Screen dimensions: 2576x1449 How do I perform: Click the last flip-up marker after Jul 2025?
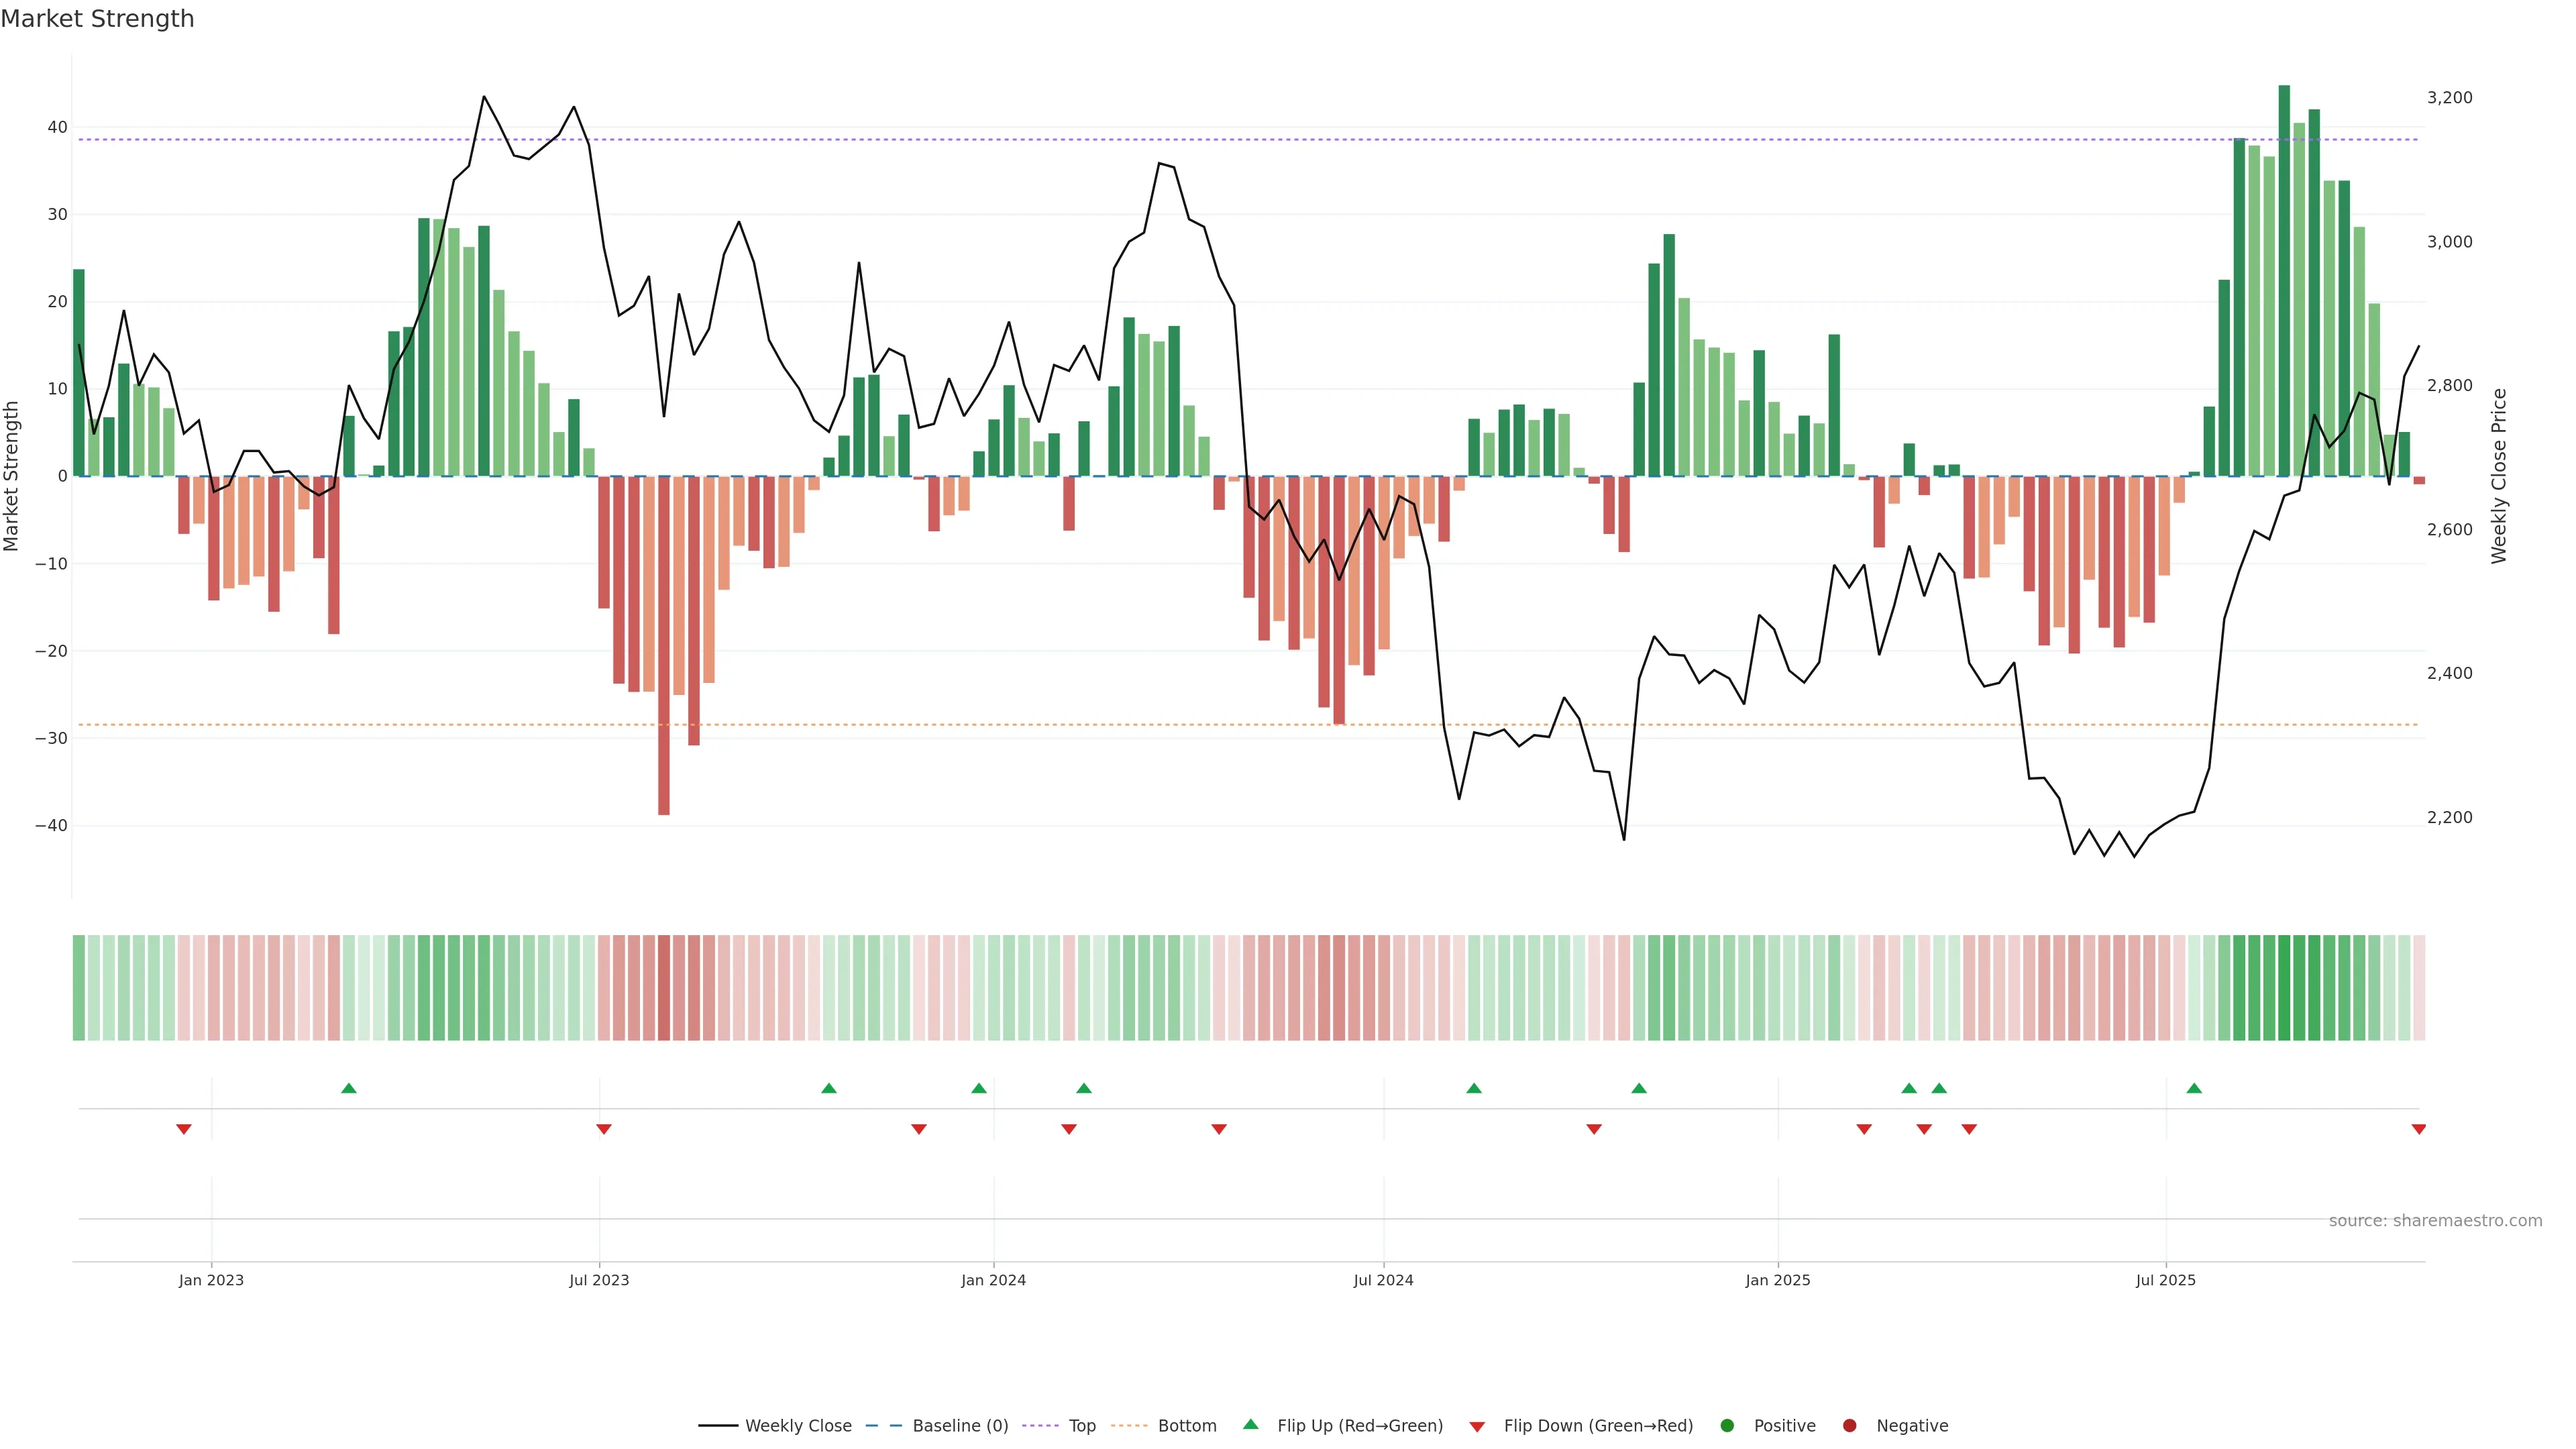pyautogui.click(x=2194, y=1088)
